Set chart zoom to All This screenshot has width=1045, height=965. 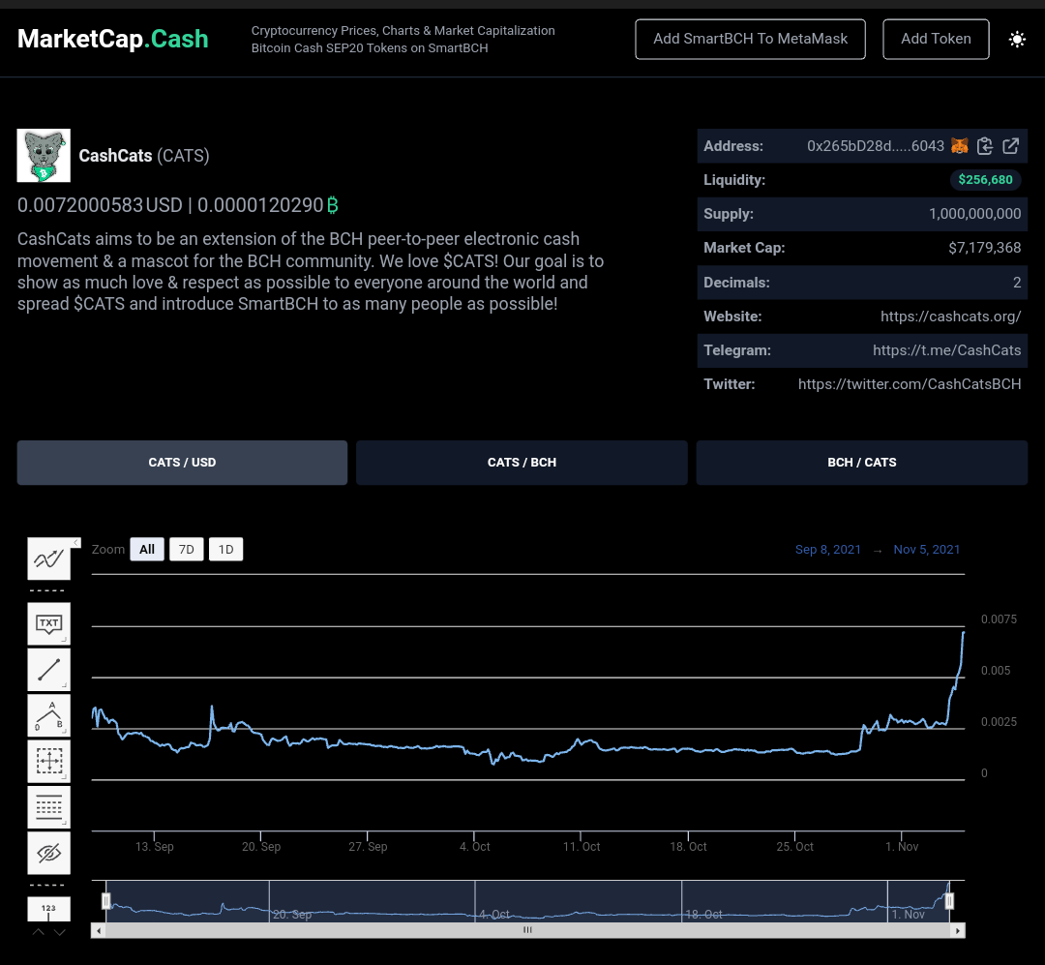point(147,550)
